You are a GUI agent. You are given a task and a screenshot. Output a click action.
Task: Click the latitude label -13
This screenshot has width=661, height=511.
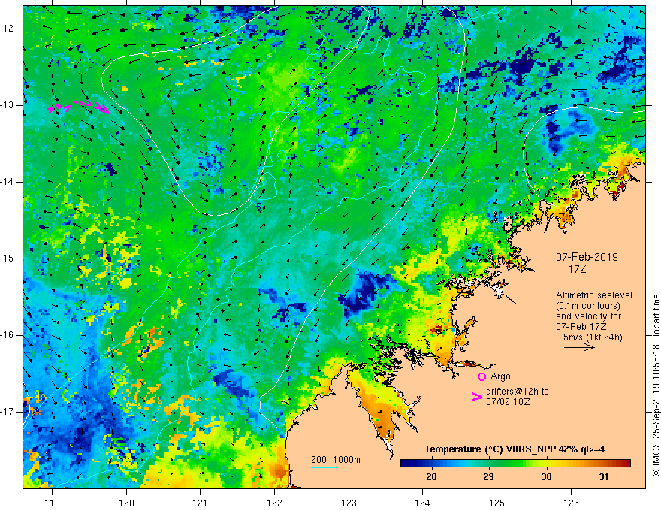click(x=8, y=105)
